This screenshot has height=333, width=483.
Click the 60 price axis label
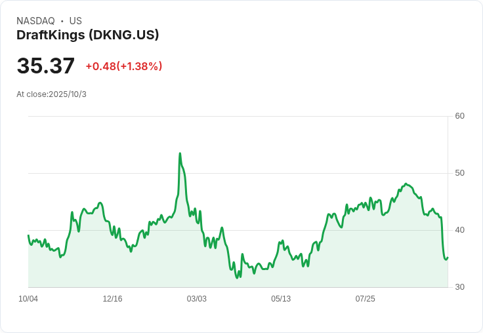[460, 116]
